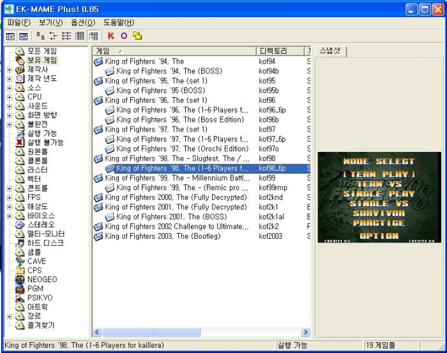The width and height of the screenshot is (447, 353).
Task: Select the 벡터 folder
Action: [34, 179]
